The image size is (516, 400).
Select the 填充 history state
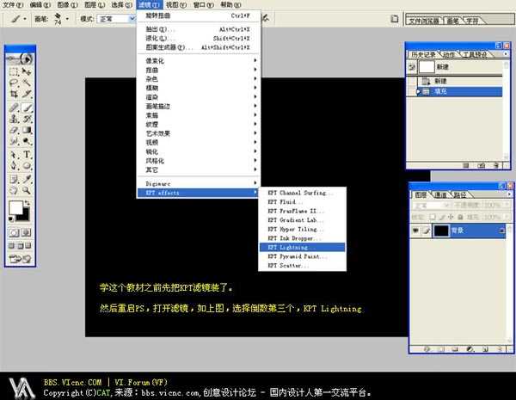click(x=459, y=91)
